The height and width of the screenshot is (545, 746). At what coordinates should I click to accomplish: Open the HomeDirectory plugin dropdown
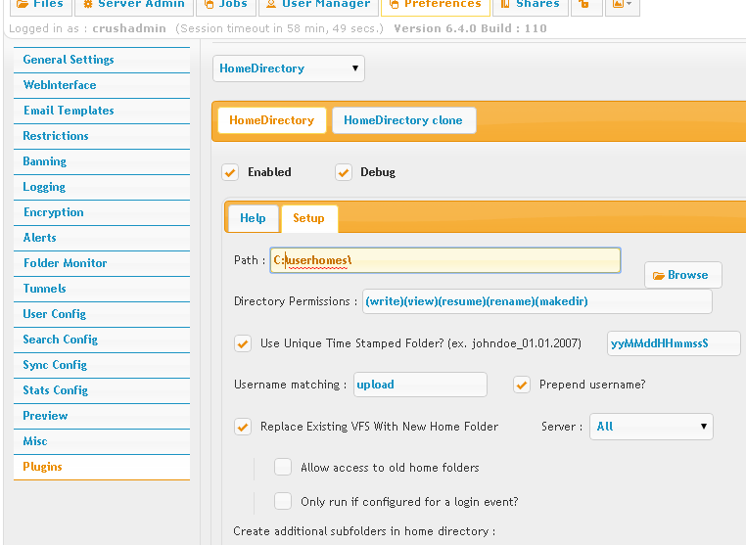pos(289,68)
